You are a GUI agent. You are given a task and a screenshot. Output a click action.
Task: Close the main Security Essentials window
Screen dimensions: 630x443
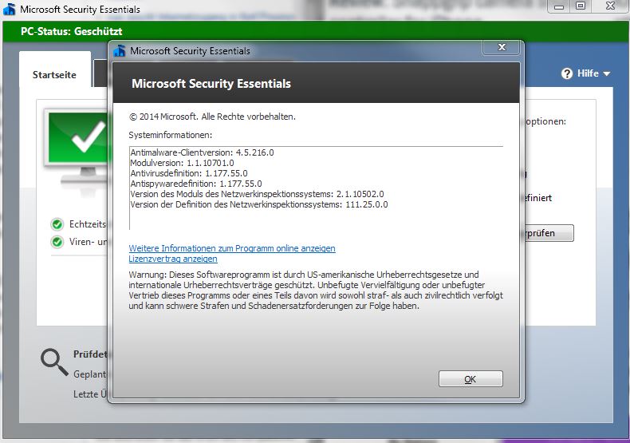point(610,6)
